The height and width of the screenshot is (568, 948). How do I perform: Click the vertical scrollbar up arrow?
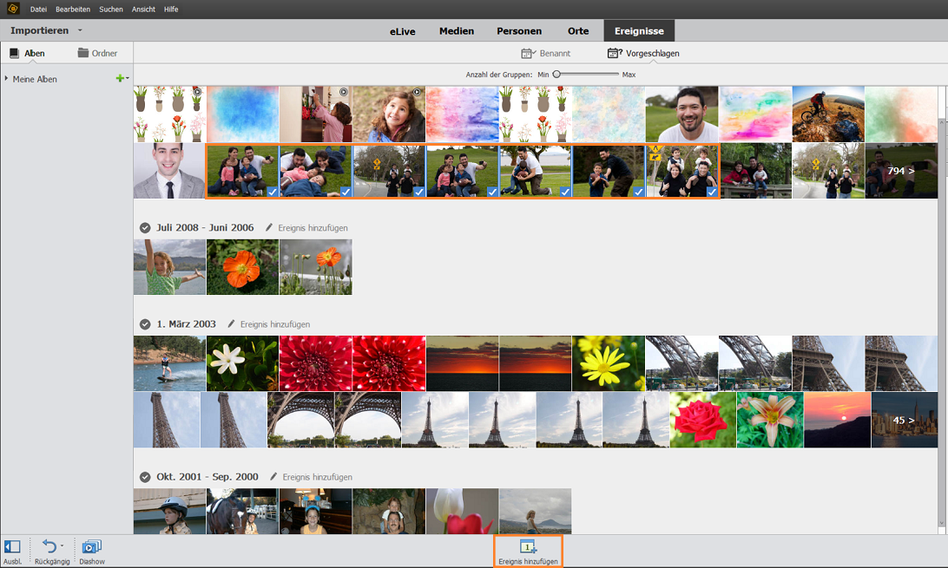click(x=942, y=122)
